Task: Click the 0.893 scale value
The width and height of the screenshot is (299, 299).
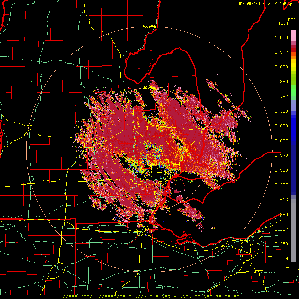Action: (281, 67)
